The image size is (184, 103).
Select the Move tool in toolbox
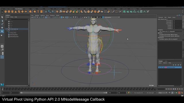(2, 28)
